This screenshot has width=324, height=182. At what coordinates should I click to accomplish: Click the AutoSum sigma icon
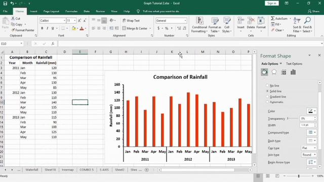pos(273,18)
